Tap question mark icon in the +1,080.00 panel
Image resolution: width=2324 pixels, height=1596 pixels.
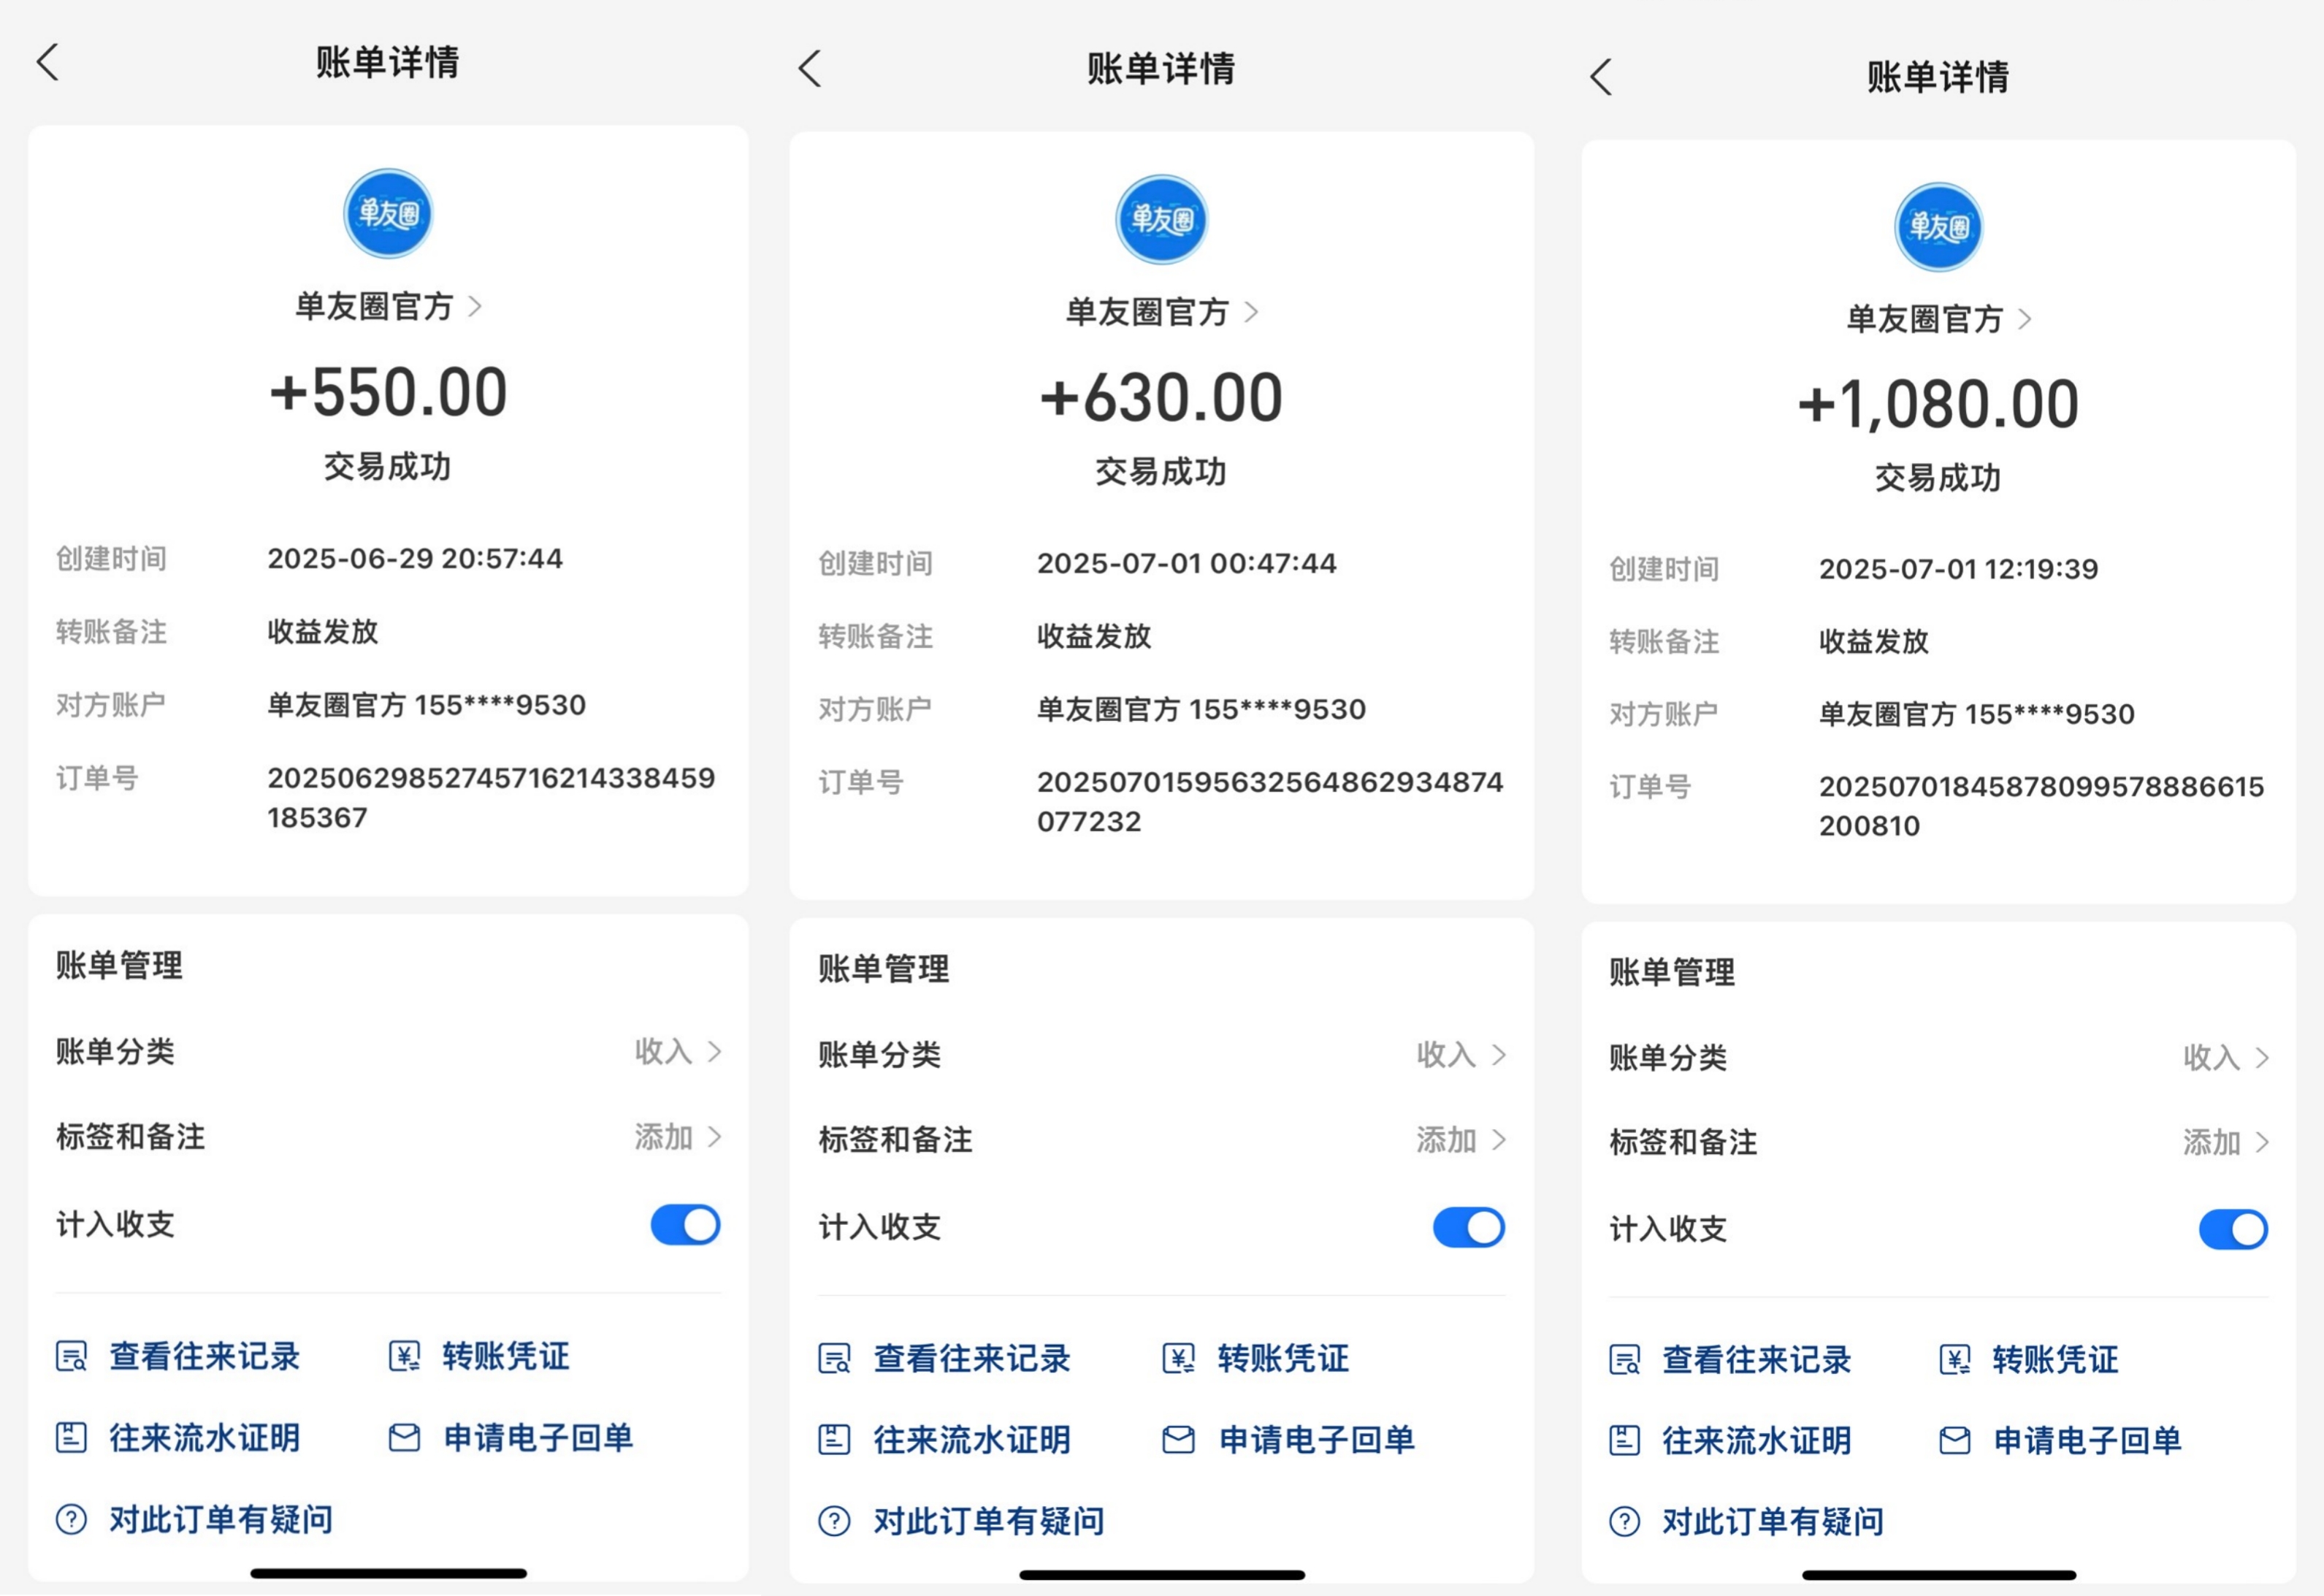(x=1624, y=1522)
